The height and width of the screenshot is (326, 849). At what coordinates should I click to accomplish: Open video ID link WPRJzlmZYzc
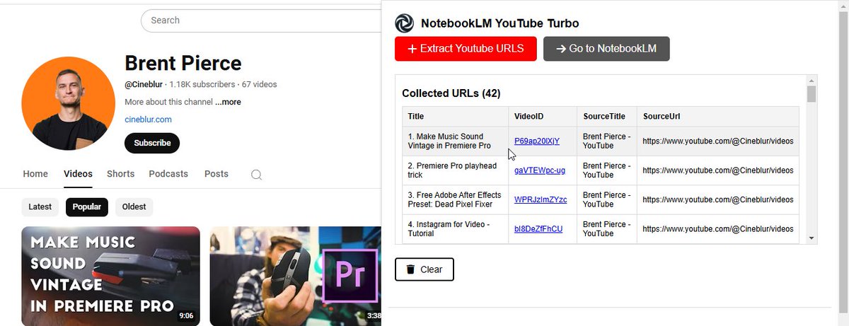(541, 199)
